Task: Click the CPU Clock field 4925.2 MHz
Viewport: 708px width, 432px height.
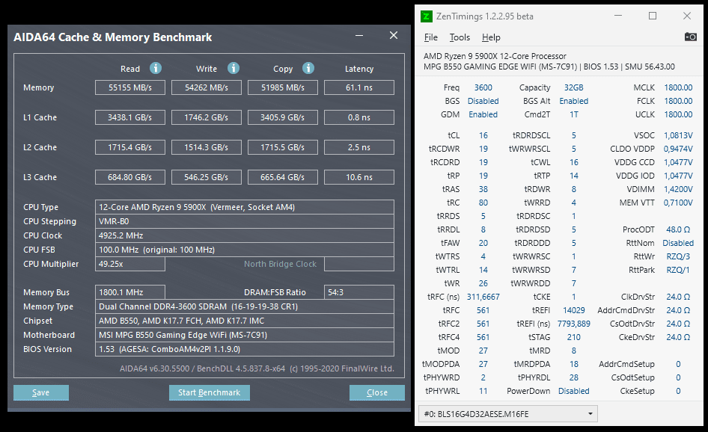Action: [244, 235]
